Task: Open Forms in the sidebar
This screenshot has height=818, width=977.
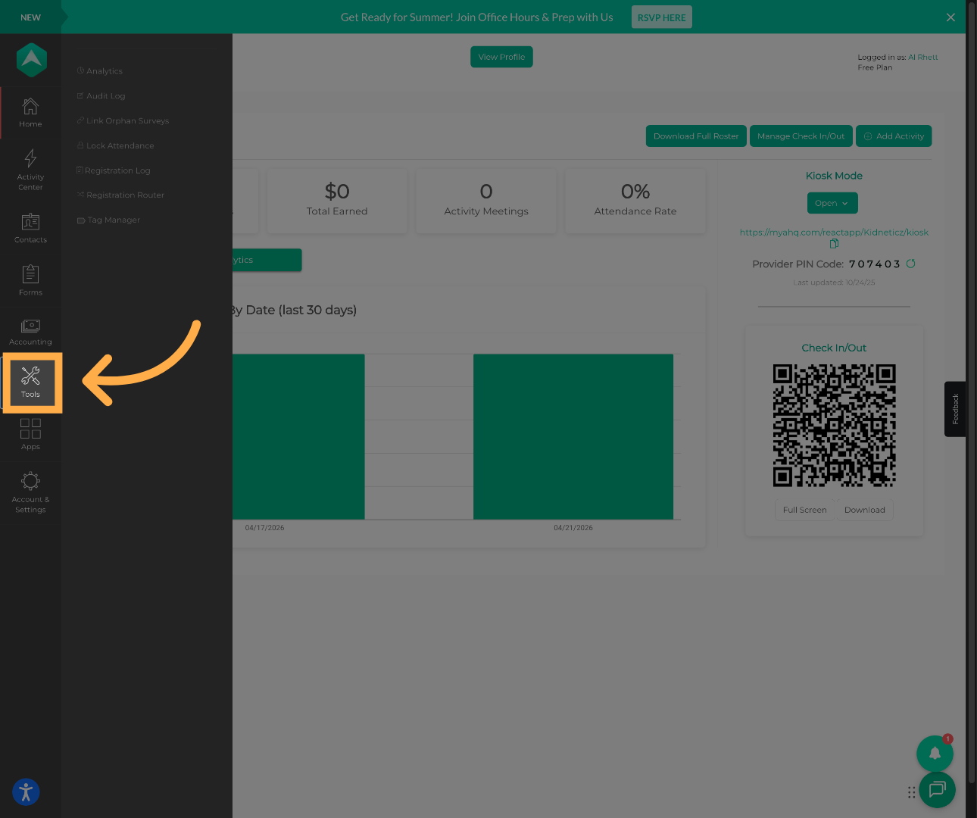Action: pos(30,280)
